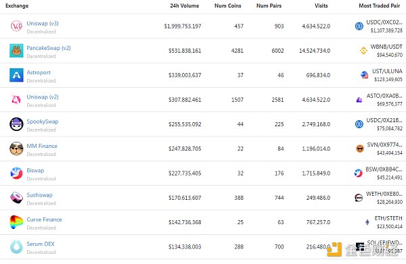Screen dimensions: 406x264
Task: Click the MM Finance dog icon
Action: [16, 149]
